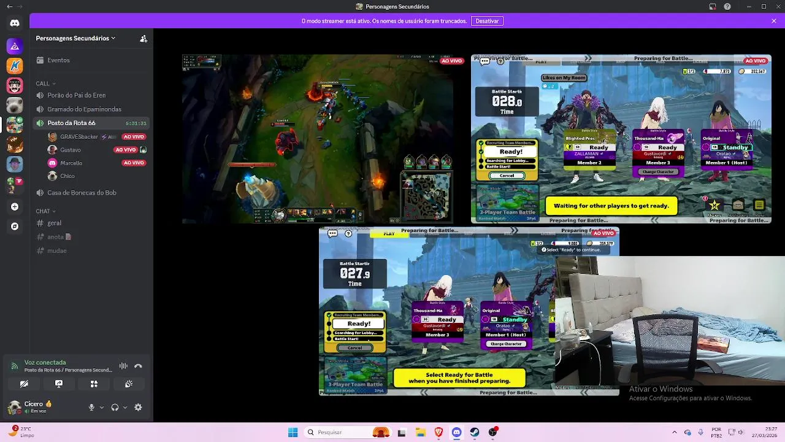785x442 pixels.
Task: Join Porão do Pai do Eren voice channel
Action: (91, 95)
